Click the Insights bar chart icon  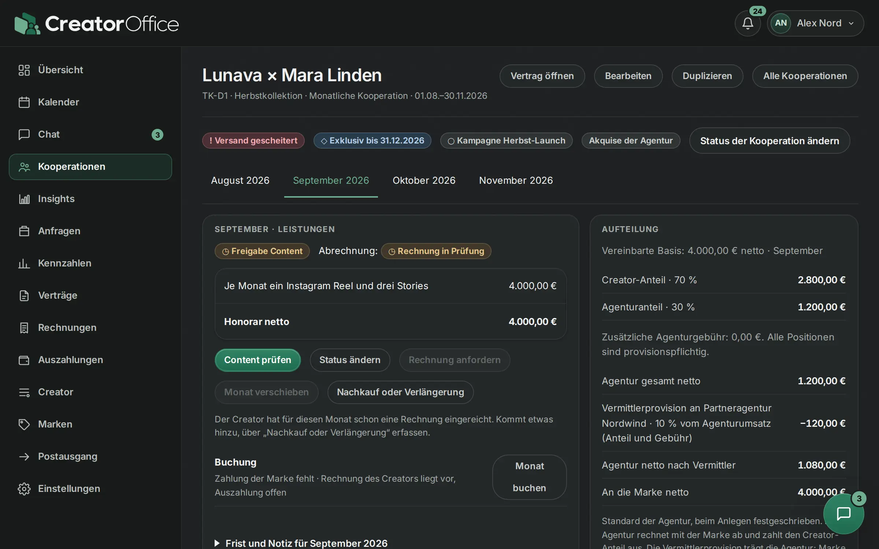click(24, 199)
